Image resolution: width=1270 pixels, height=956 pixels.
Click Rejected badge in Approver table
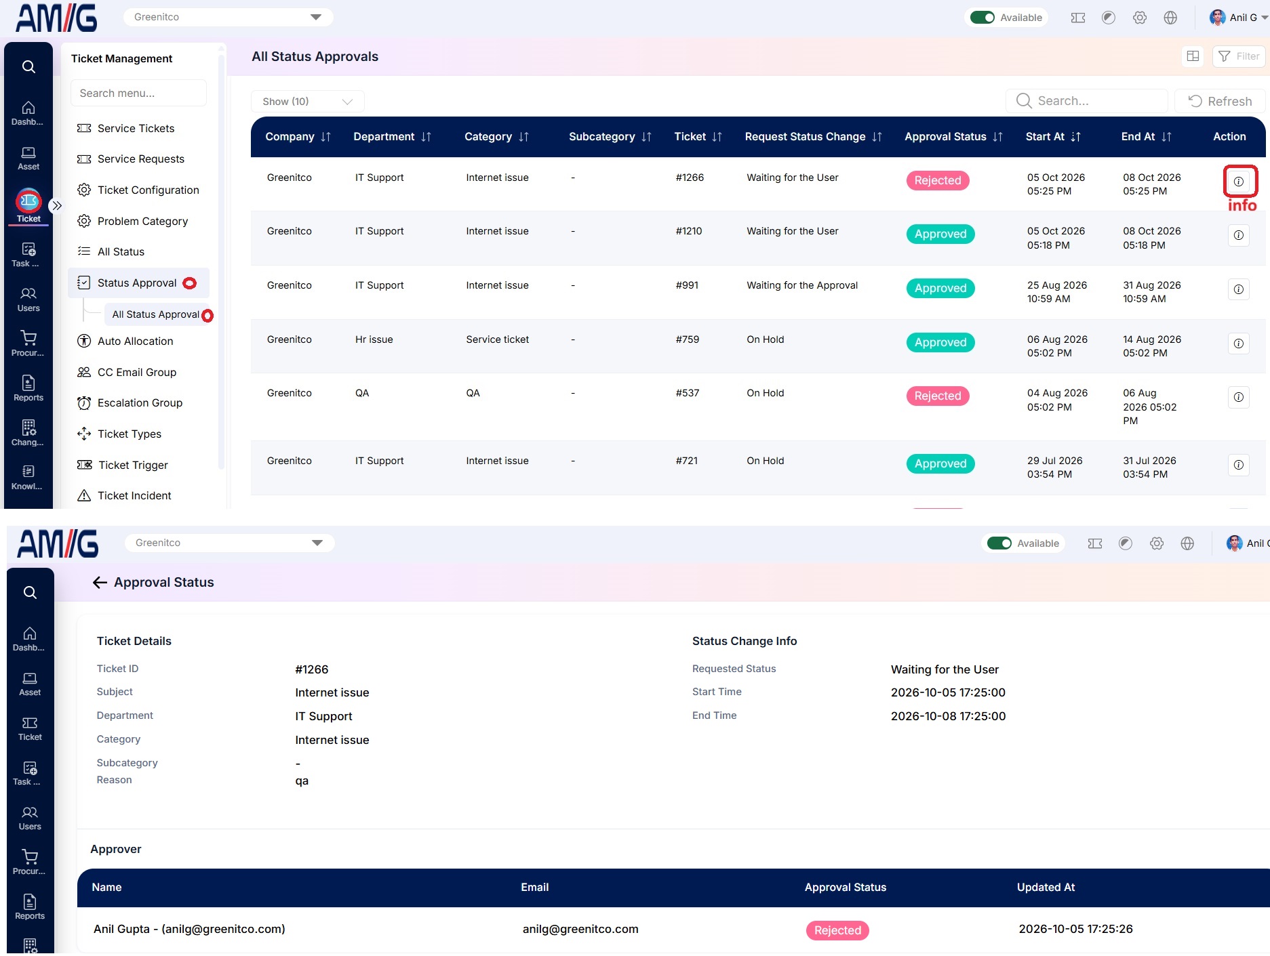pos(837,930)
